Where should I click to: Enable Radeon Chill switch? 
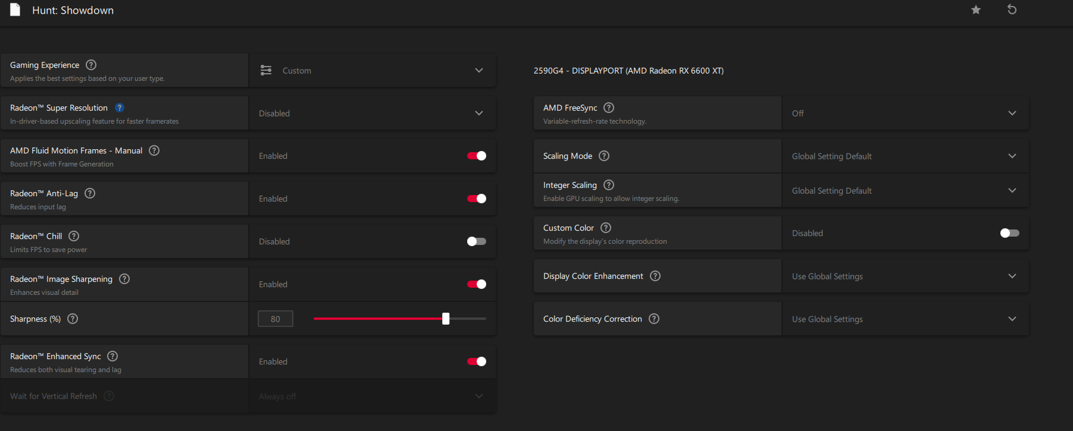(x=477, y=241)
